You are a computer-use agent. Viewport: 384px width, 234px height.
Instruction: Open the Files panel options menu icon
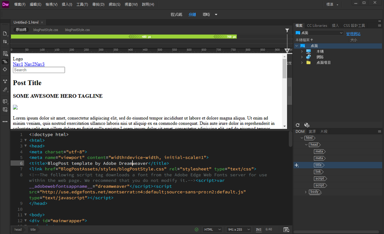pos(379,26)
